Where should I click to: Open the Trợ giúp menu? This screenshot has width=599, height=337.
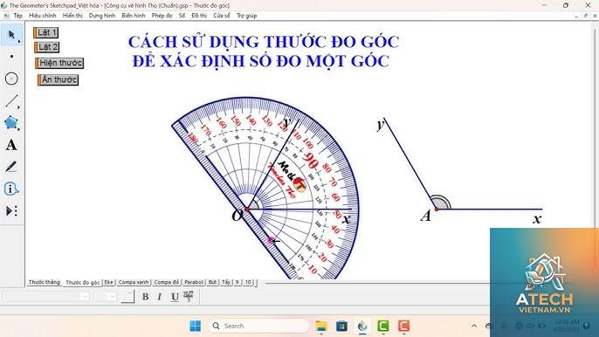click(x=247, y=16)
